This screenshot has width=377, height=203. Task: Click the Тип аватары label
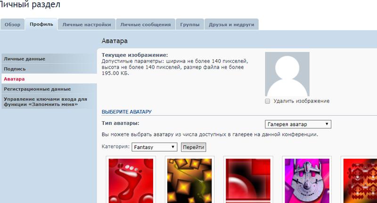[121, 123]
